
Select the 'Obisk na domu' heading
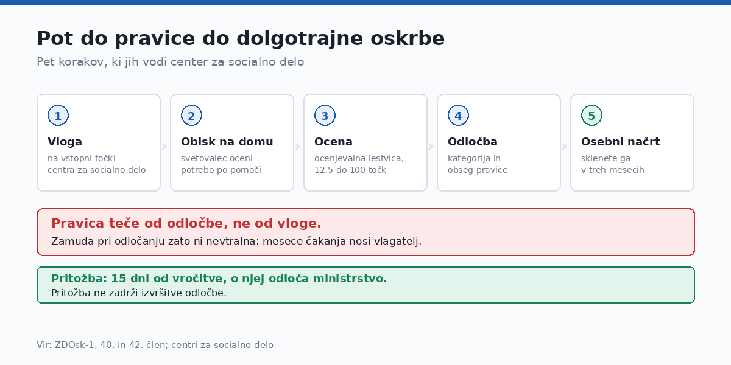click(227, 142)
